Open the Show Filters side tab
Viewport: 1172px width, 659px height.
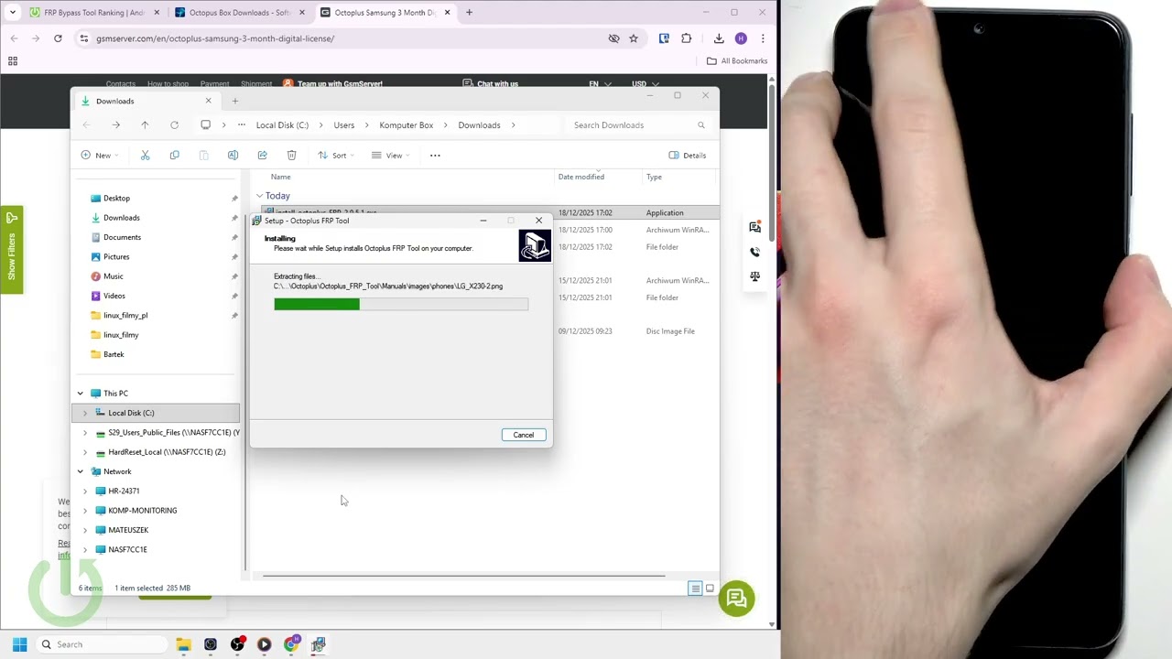pyautogui.click(x=11, y=250)
